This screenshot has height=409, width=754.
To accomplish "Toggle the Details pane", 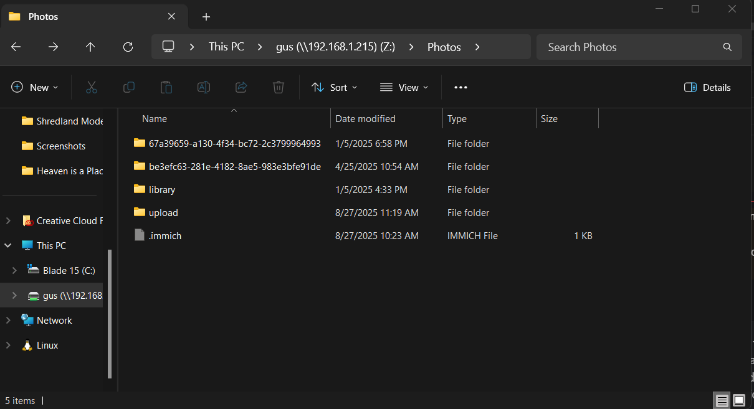I will pos(707,87).
